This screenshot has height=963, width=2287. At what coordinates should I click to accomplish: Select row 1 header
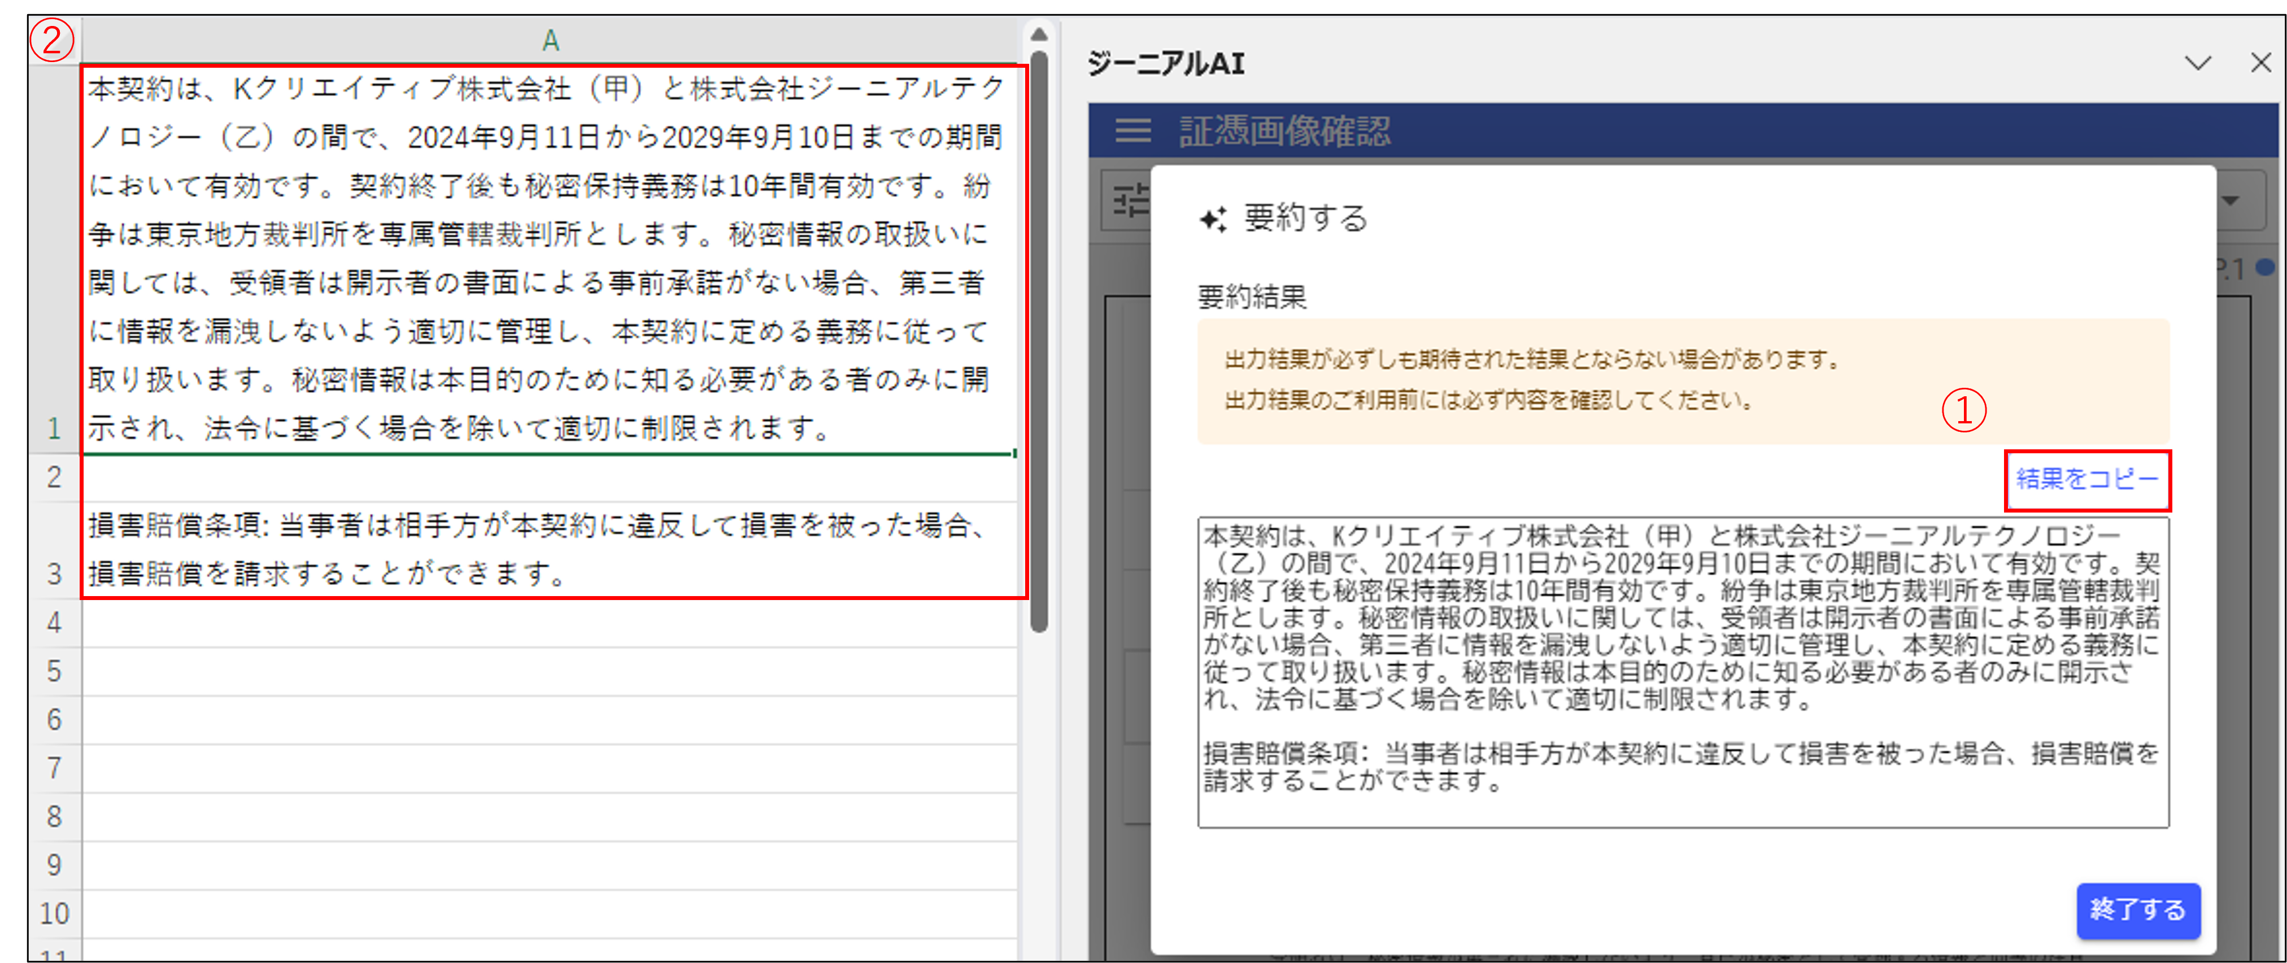click(x=54, y=428)
